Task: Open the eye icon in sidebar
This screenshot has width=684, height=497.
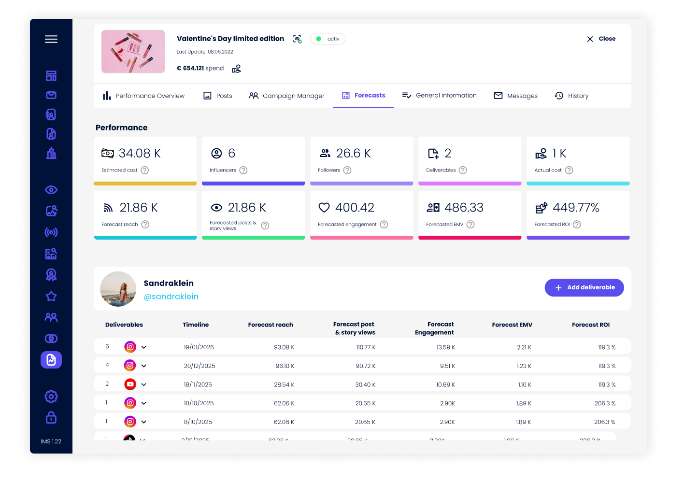Action: click(x=51, y=190)
